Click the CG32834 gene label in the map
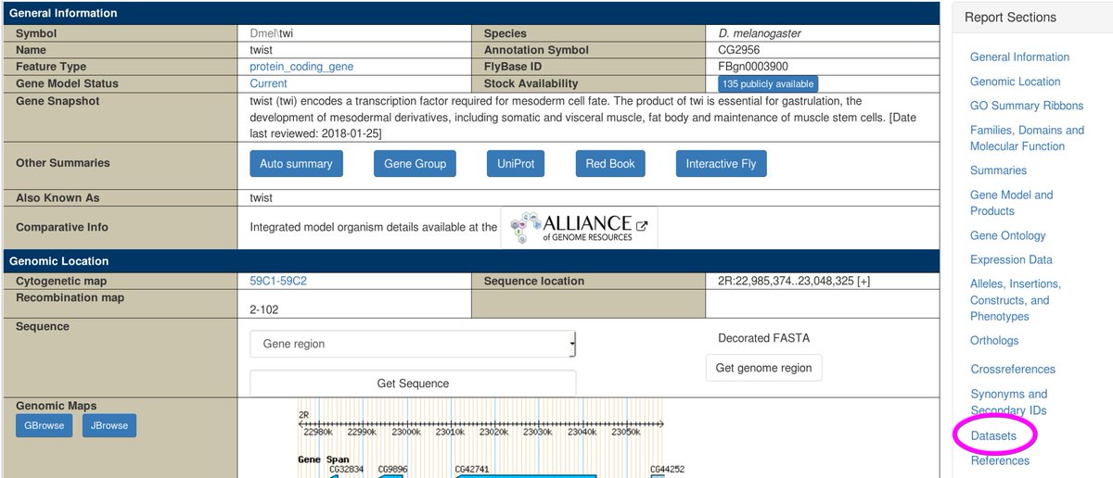Image resolution: width=1113 pixels, height=478 pixels. pyautogui.click(x=347, y=470)
